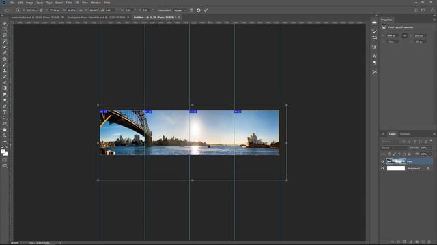
Task: Open the Window menu
Action: 96,3
